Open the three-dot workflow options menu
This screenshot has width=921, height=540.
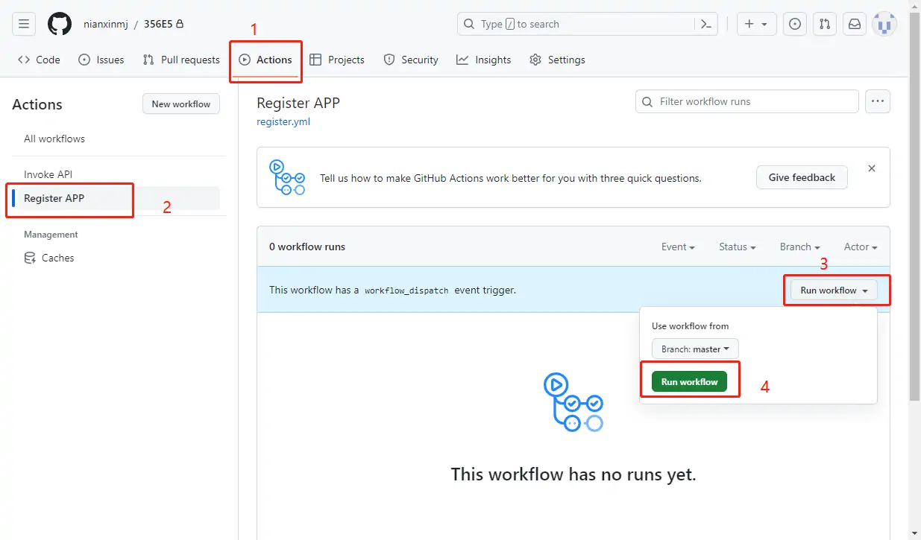(878, 101)
